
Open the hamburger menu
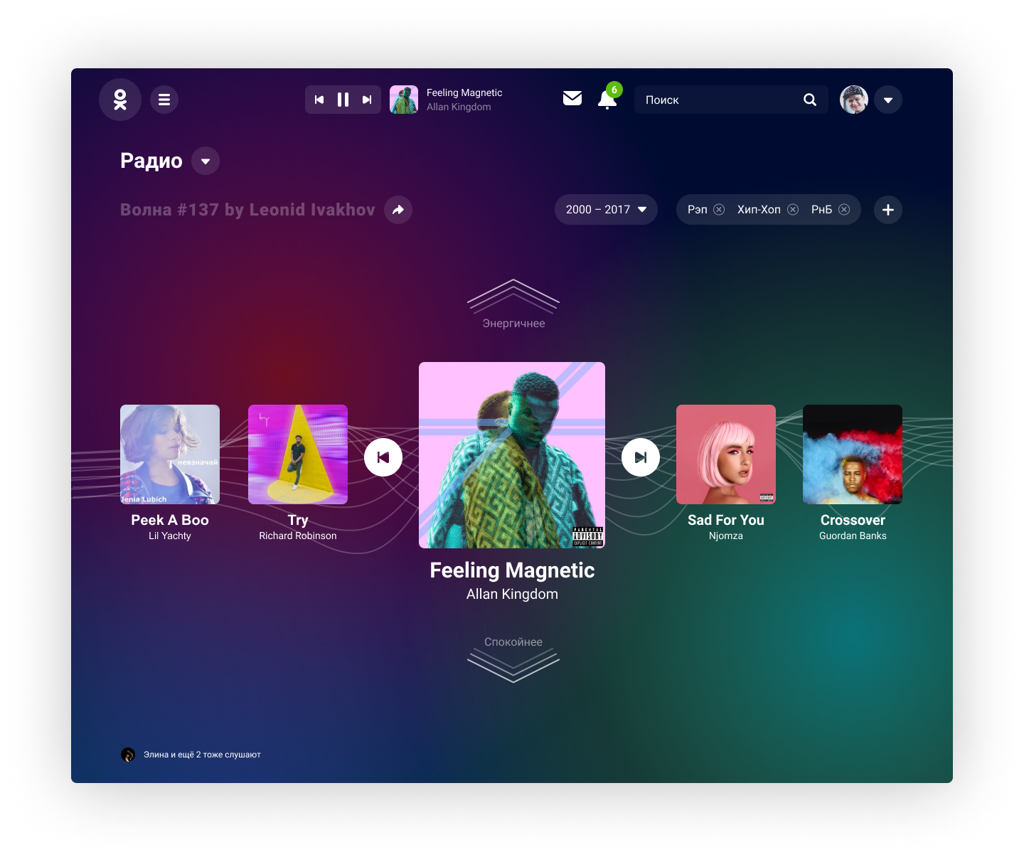tap(164, 100)
